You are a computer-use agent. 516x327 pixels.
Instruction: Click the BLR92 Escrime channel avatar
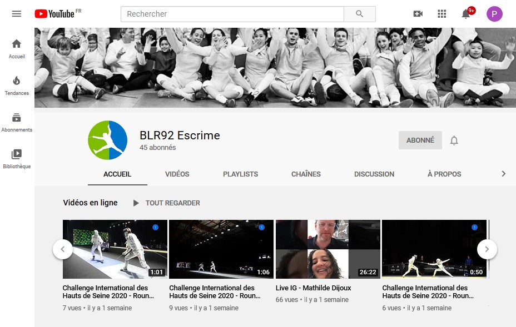108,140
